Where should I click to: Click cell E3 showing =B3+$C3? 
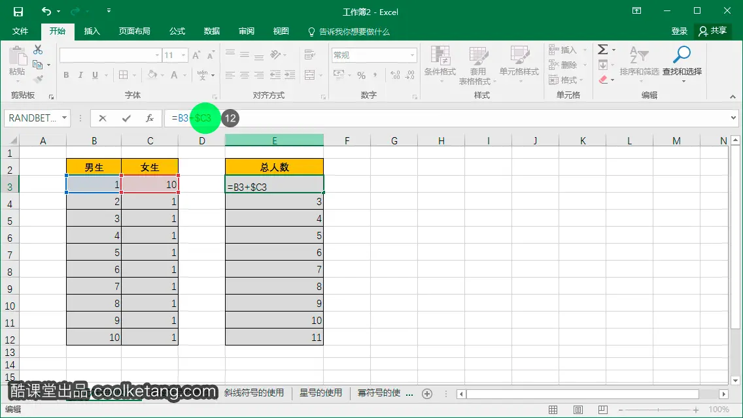coord(274,184)
